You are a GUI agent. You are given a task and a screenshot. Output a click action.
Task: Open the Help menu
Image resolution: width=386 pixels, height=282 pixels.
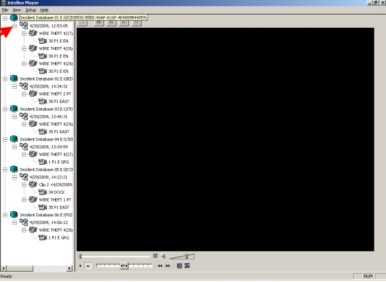(44, 10)
